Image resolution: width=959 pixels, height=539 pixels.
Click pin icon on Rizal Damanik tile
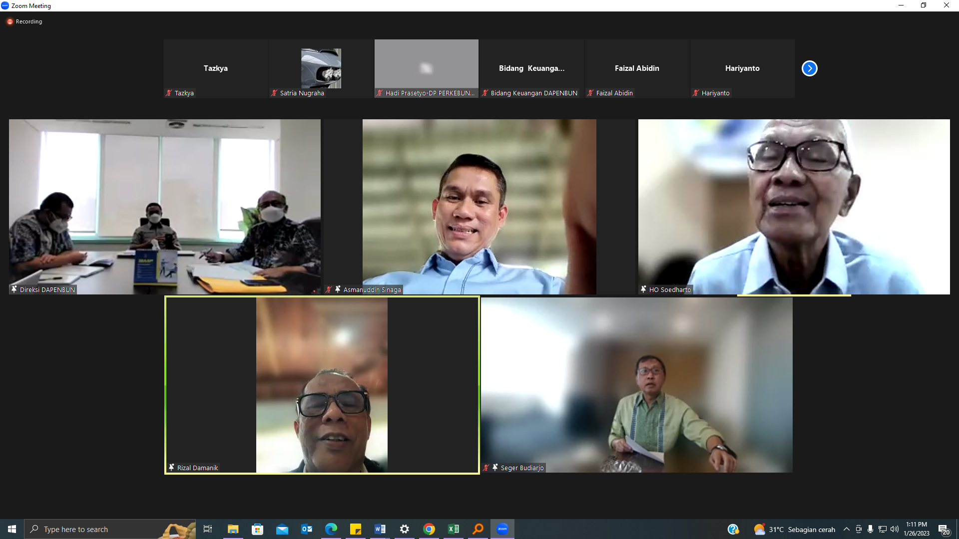tap(171, 468)
